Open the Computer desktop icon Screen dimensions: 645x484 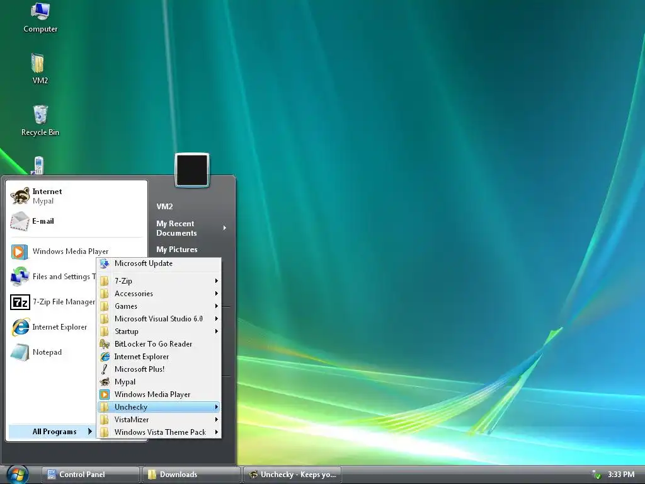(40, 17)
